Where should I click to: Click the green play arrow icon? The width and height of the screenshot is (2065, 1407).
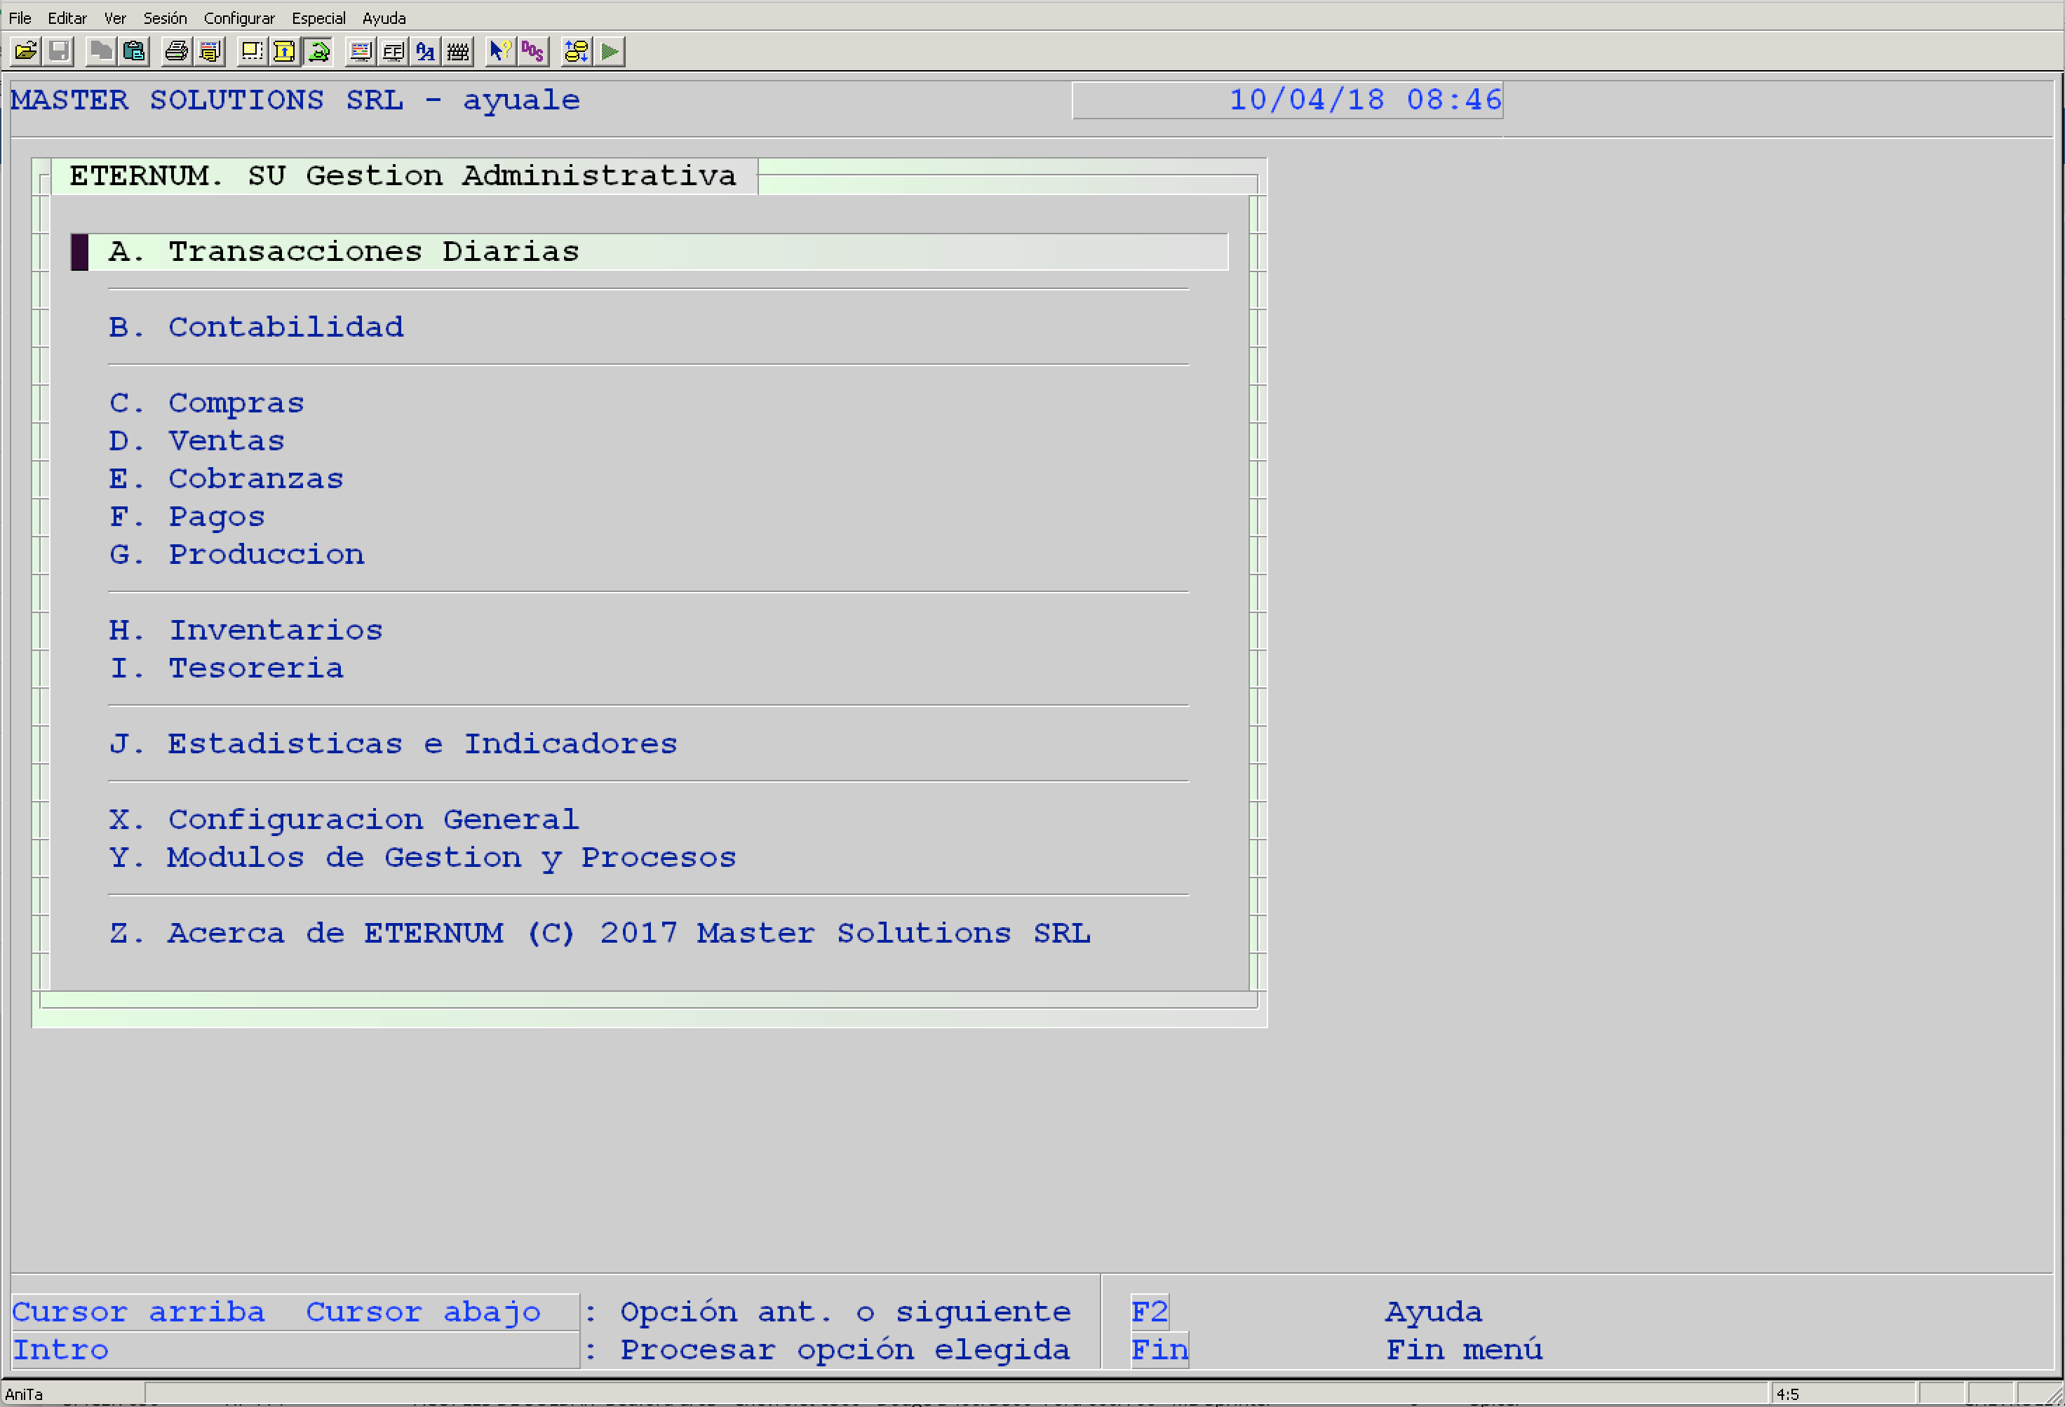pos(610,51)
